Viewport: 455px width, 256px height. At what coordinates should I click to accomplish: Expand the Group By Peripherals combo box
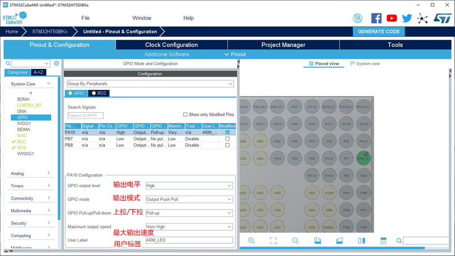click(x=150, y=84)
